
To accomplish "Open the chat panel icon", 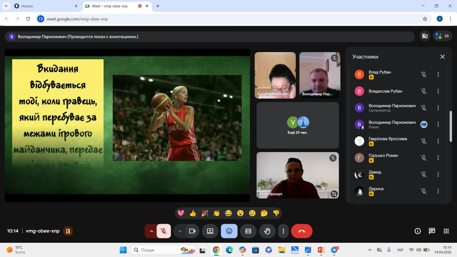I will [x=432, y=231].
